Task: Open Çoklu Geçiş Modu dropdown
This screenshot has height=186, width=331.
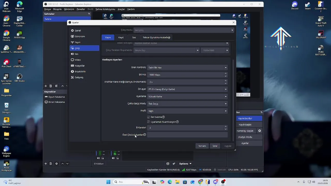Action: coord(187,104)
